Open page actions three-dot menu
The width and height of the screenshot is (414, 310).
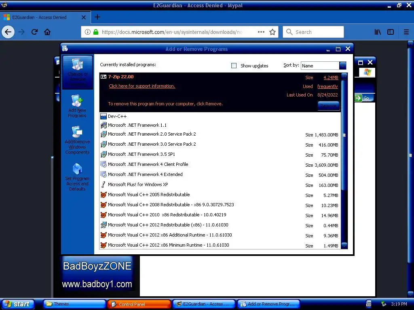tap(261, 32)
